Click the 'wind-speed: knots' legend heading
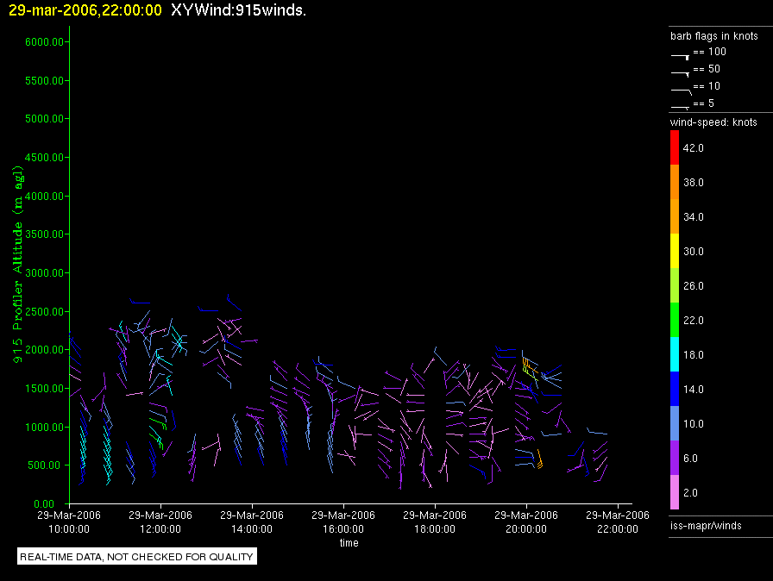 713,122
